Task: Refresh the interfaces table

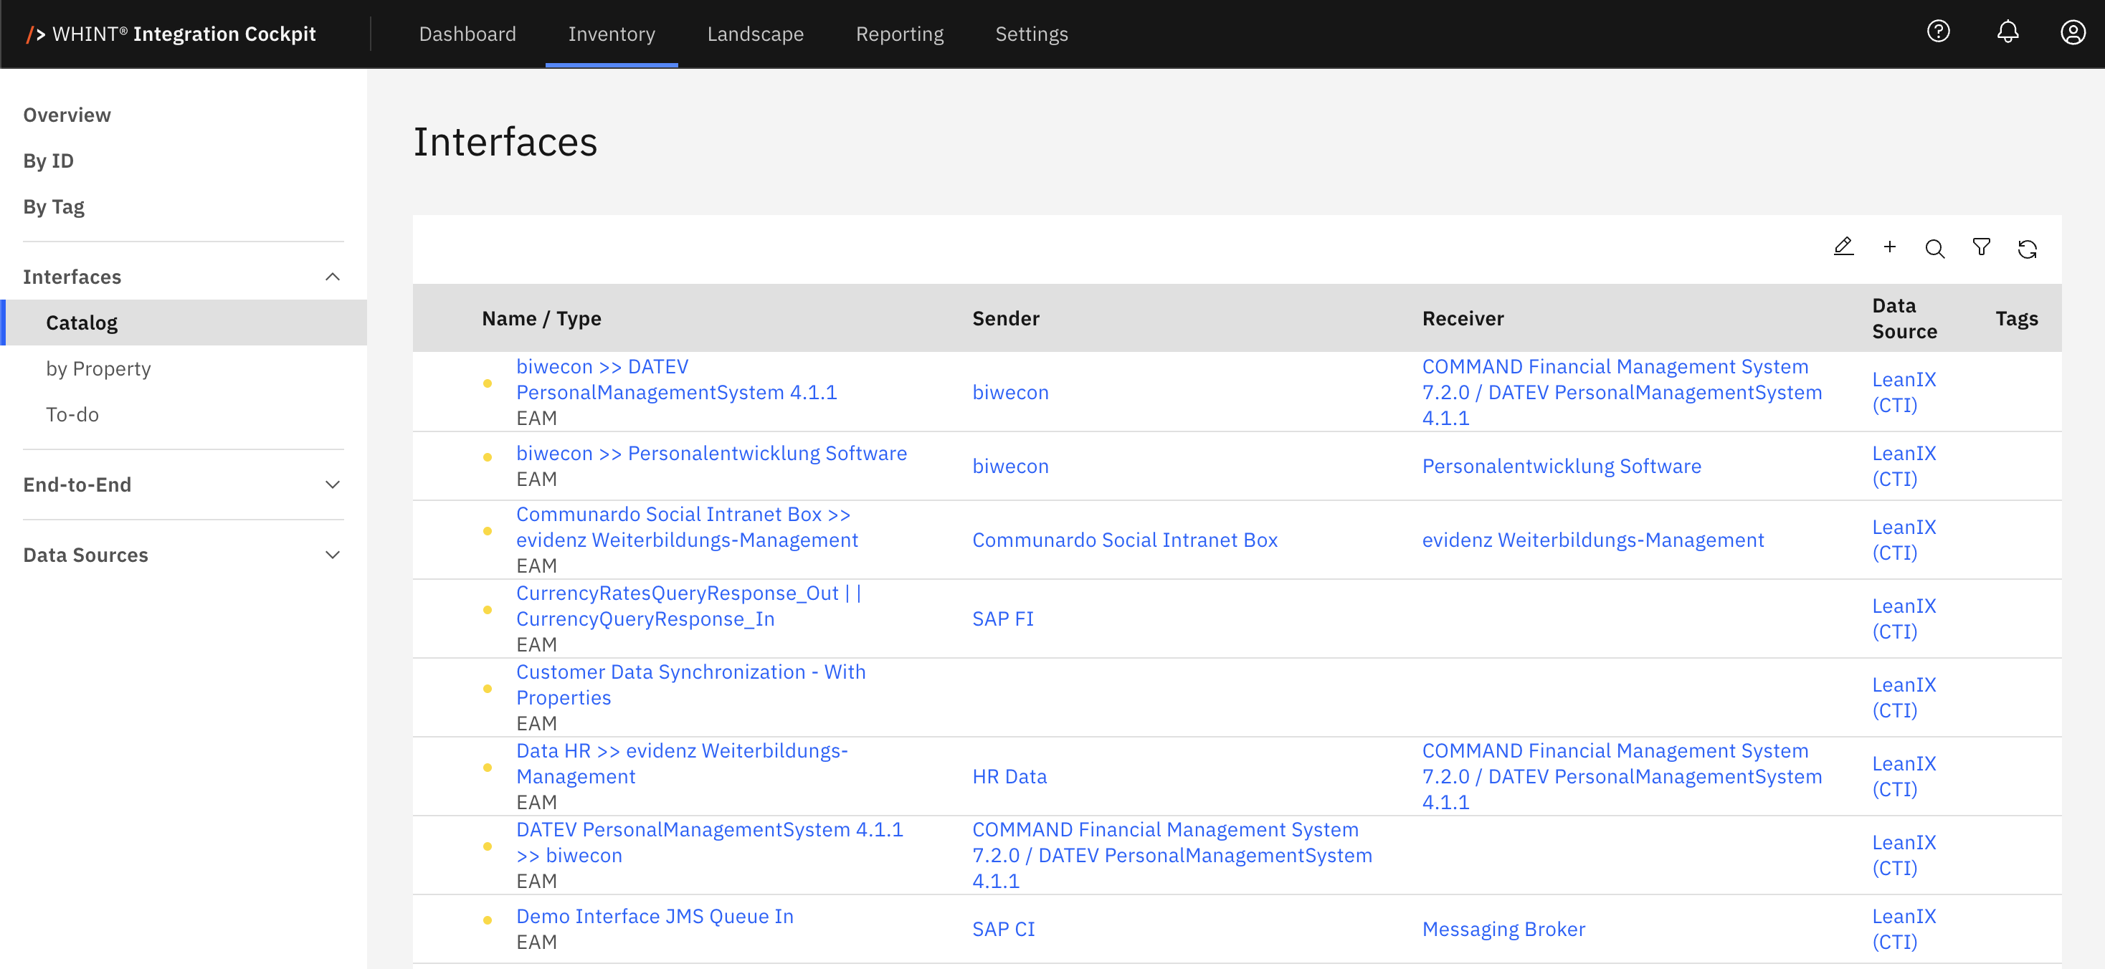Action: point(2027,249)
